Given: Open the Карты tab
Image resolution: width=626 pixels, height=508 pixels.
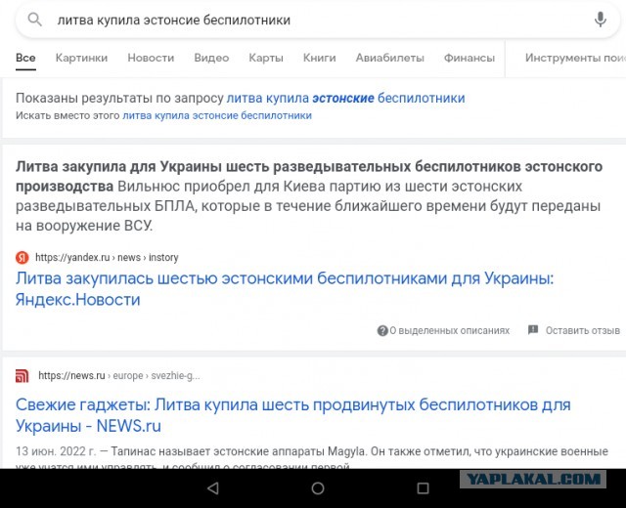Looking at the screenshot, I should click(x=266, y=58).
